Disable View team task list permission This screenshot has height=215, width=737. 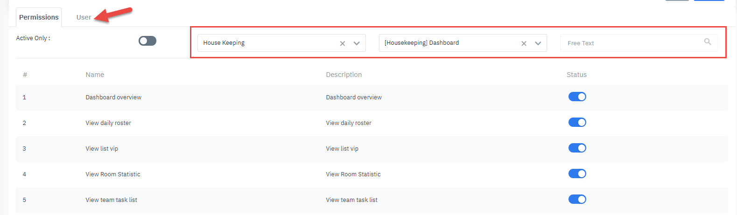click(577, 200)
